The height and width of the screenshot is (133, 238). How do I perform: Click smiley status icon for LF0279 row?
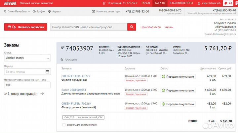(x=163, y=77)
